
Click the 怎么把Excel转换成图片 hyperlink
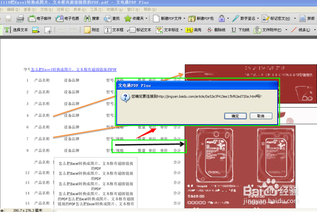[x=74, y=69]
